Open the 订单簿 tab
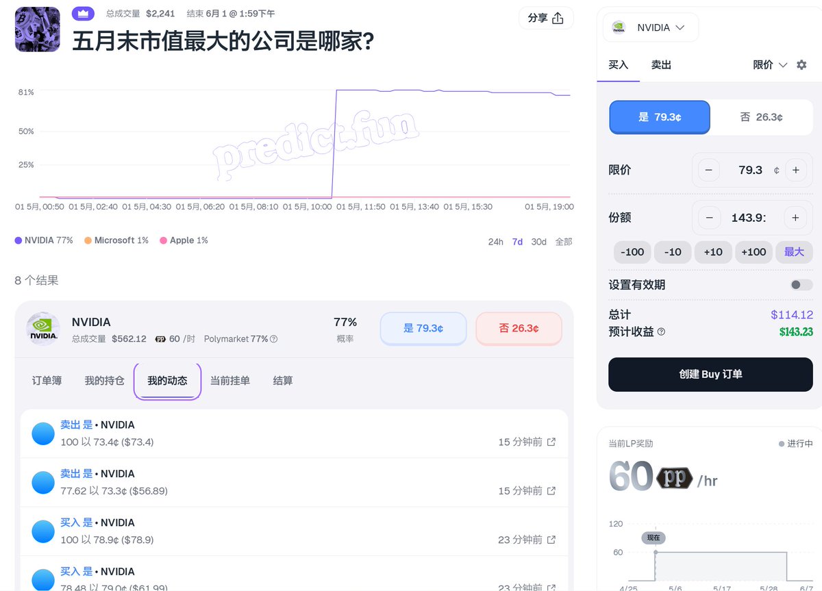The width and height of the screenshot is (822, 591). 47,381
